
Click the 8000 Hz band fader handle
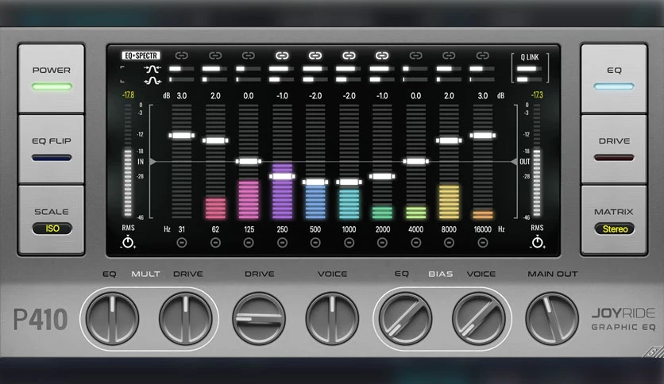[449, 140]
